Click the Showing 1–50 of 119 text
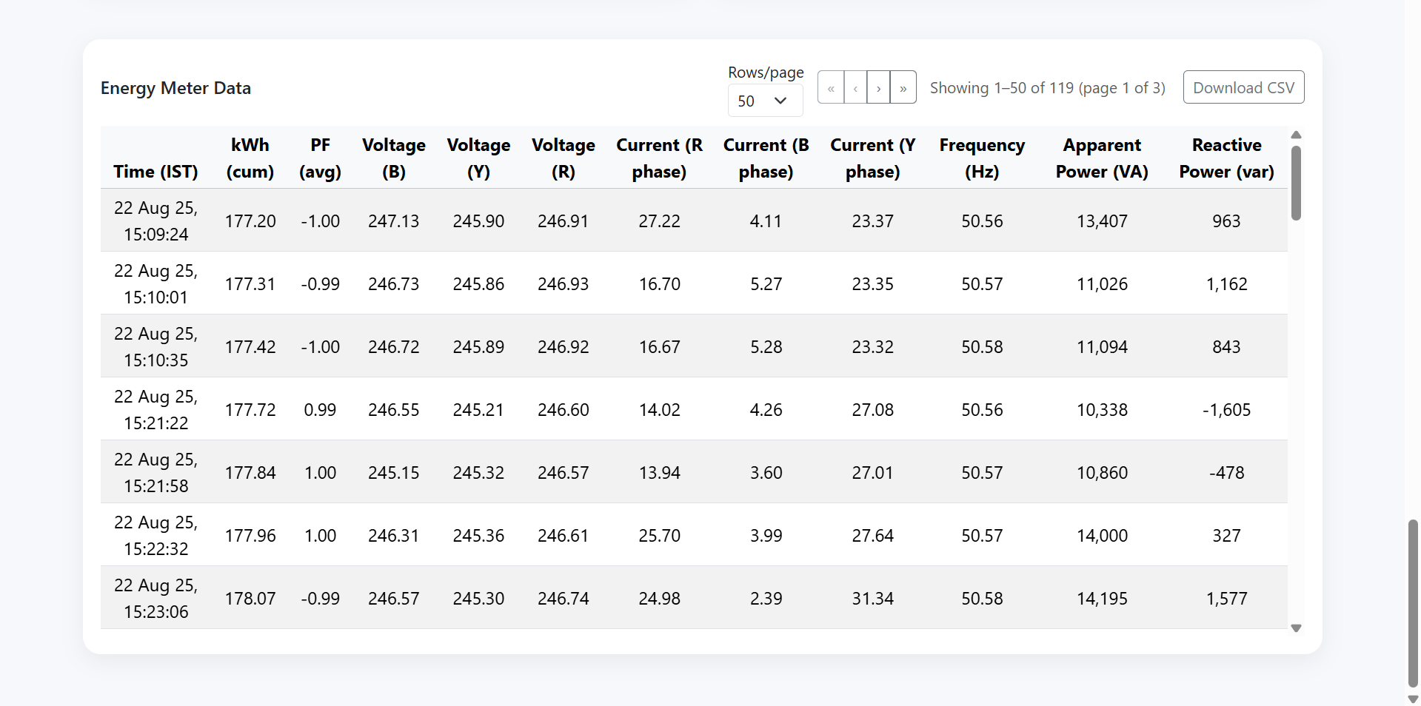 click(x=1047, y=87)
